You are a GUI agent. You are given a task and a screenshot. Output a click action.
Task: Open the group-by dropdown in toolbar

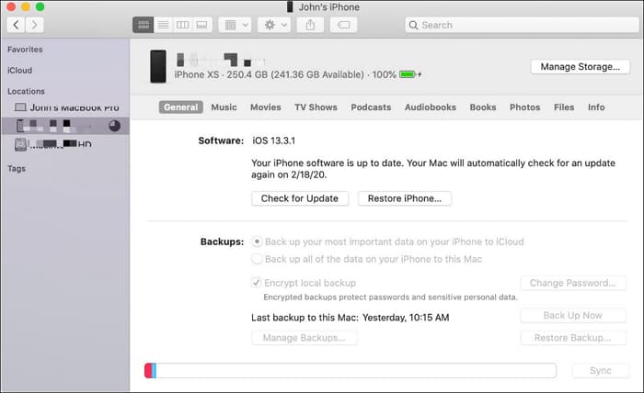pos(235,25)
